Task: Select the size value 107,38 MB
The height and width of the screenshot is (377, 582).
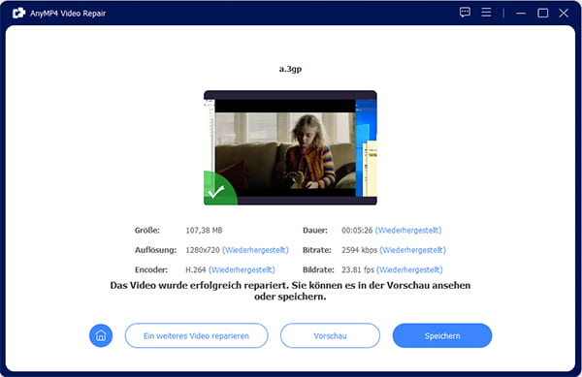Action: click(204, 231)
